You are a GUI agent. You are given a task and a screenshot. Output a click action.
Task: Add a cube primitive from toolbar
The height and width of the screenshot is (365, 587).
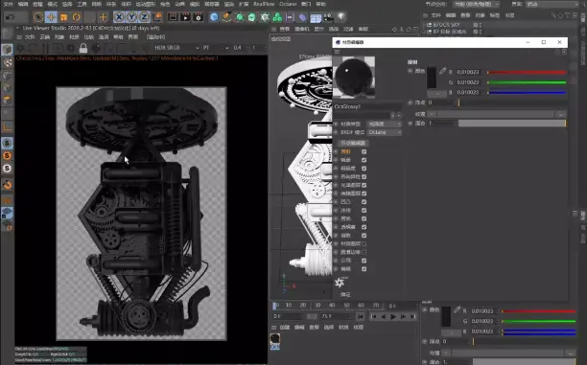click(x=214, y=17)
